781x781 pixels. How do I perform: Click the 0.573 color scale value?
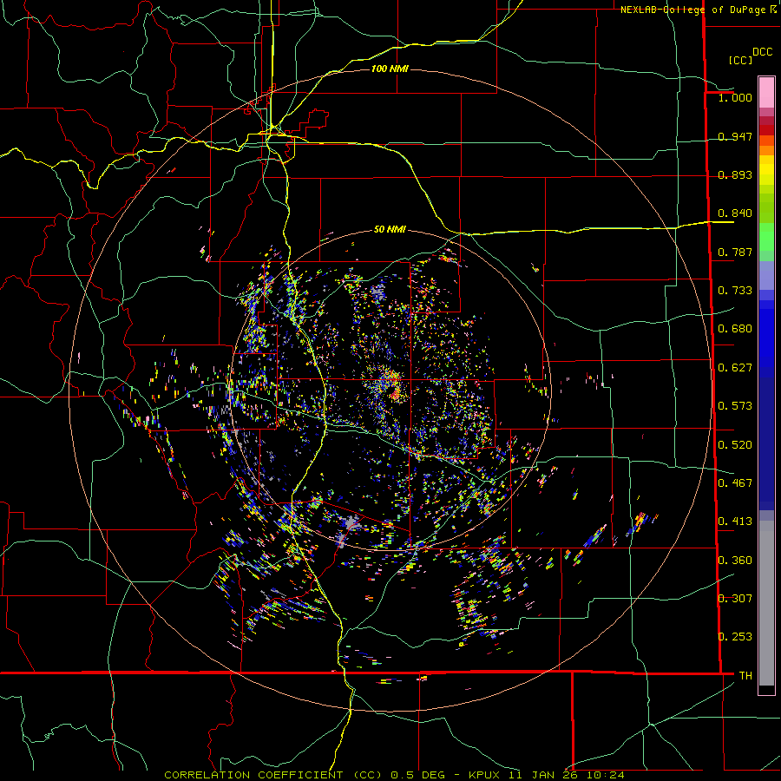click(x=735, y=406)
